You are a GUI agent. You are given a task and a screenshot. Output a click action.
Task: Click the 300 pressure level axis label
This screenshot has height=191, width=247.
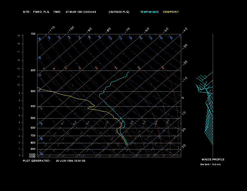[33, 91]
